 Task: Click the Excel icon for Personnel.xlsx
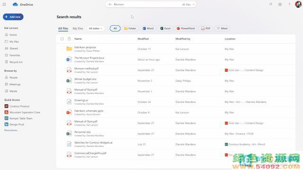(69, 134)
